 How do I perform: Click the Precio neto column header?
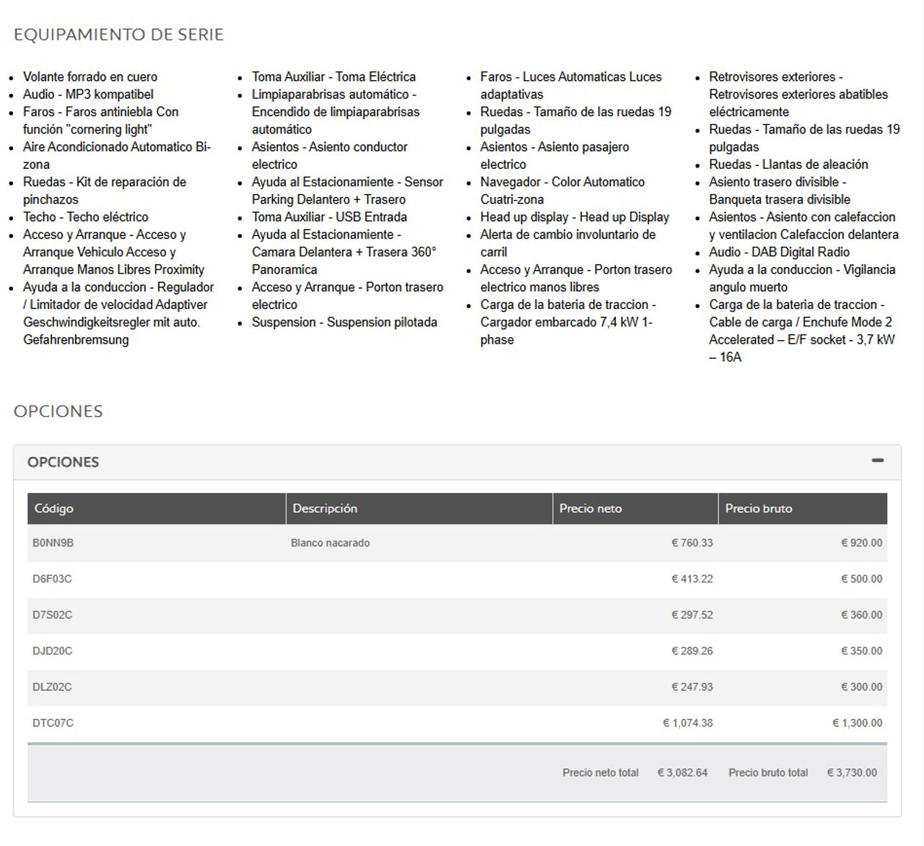click(590, 508)
